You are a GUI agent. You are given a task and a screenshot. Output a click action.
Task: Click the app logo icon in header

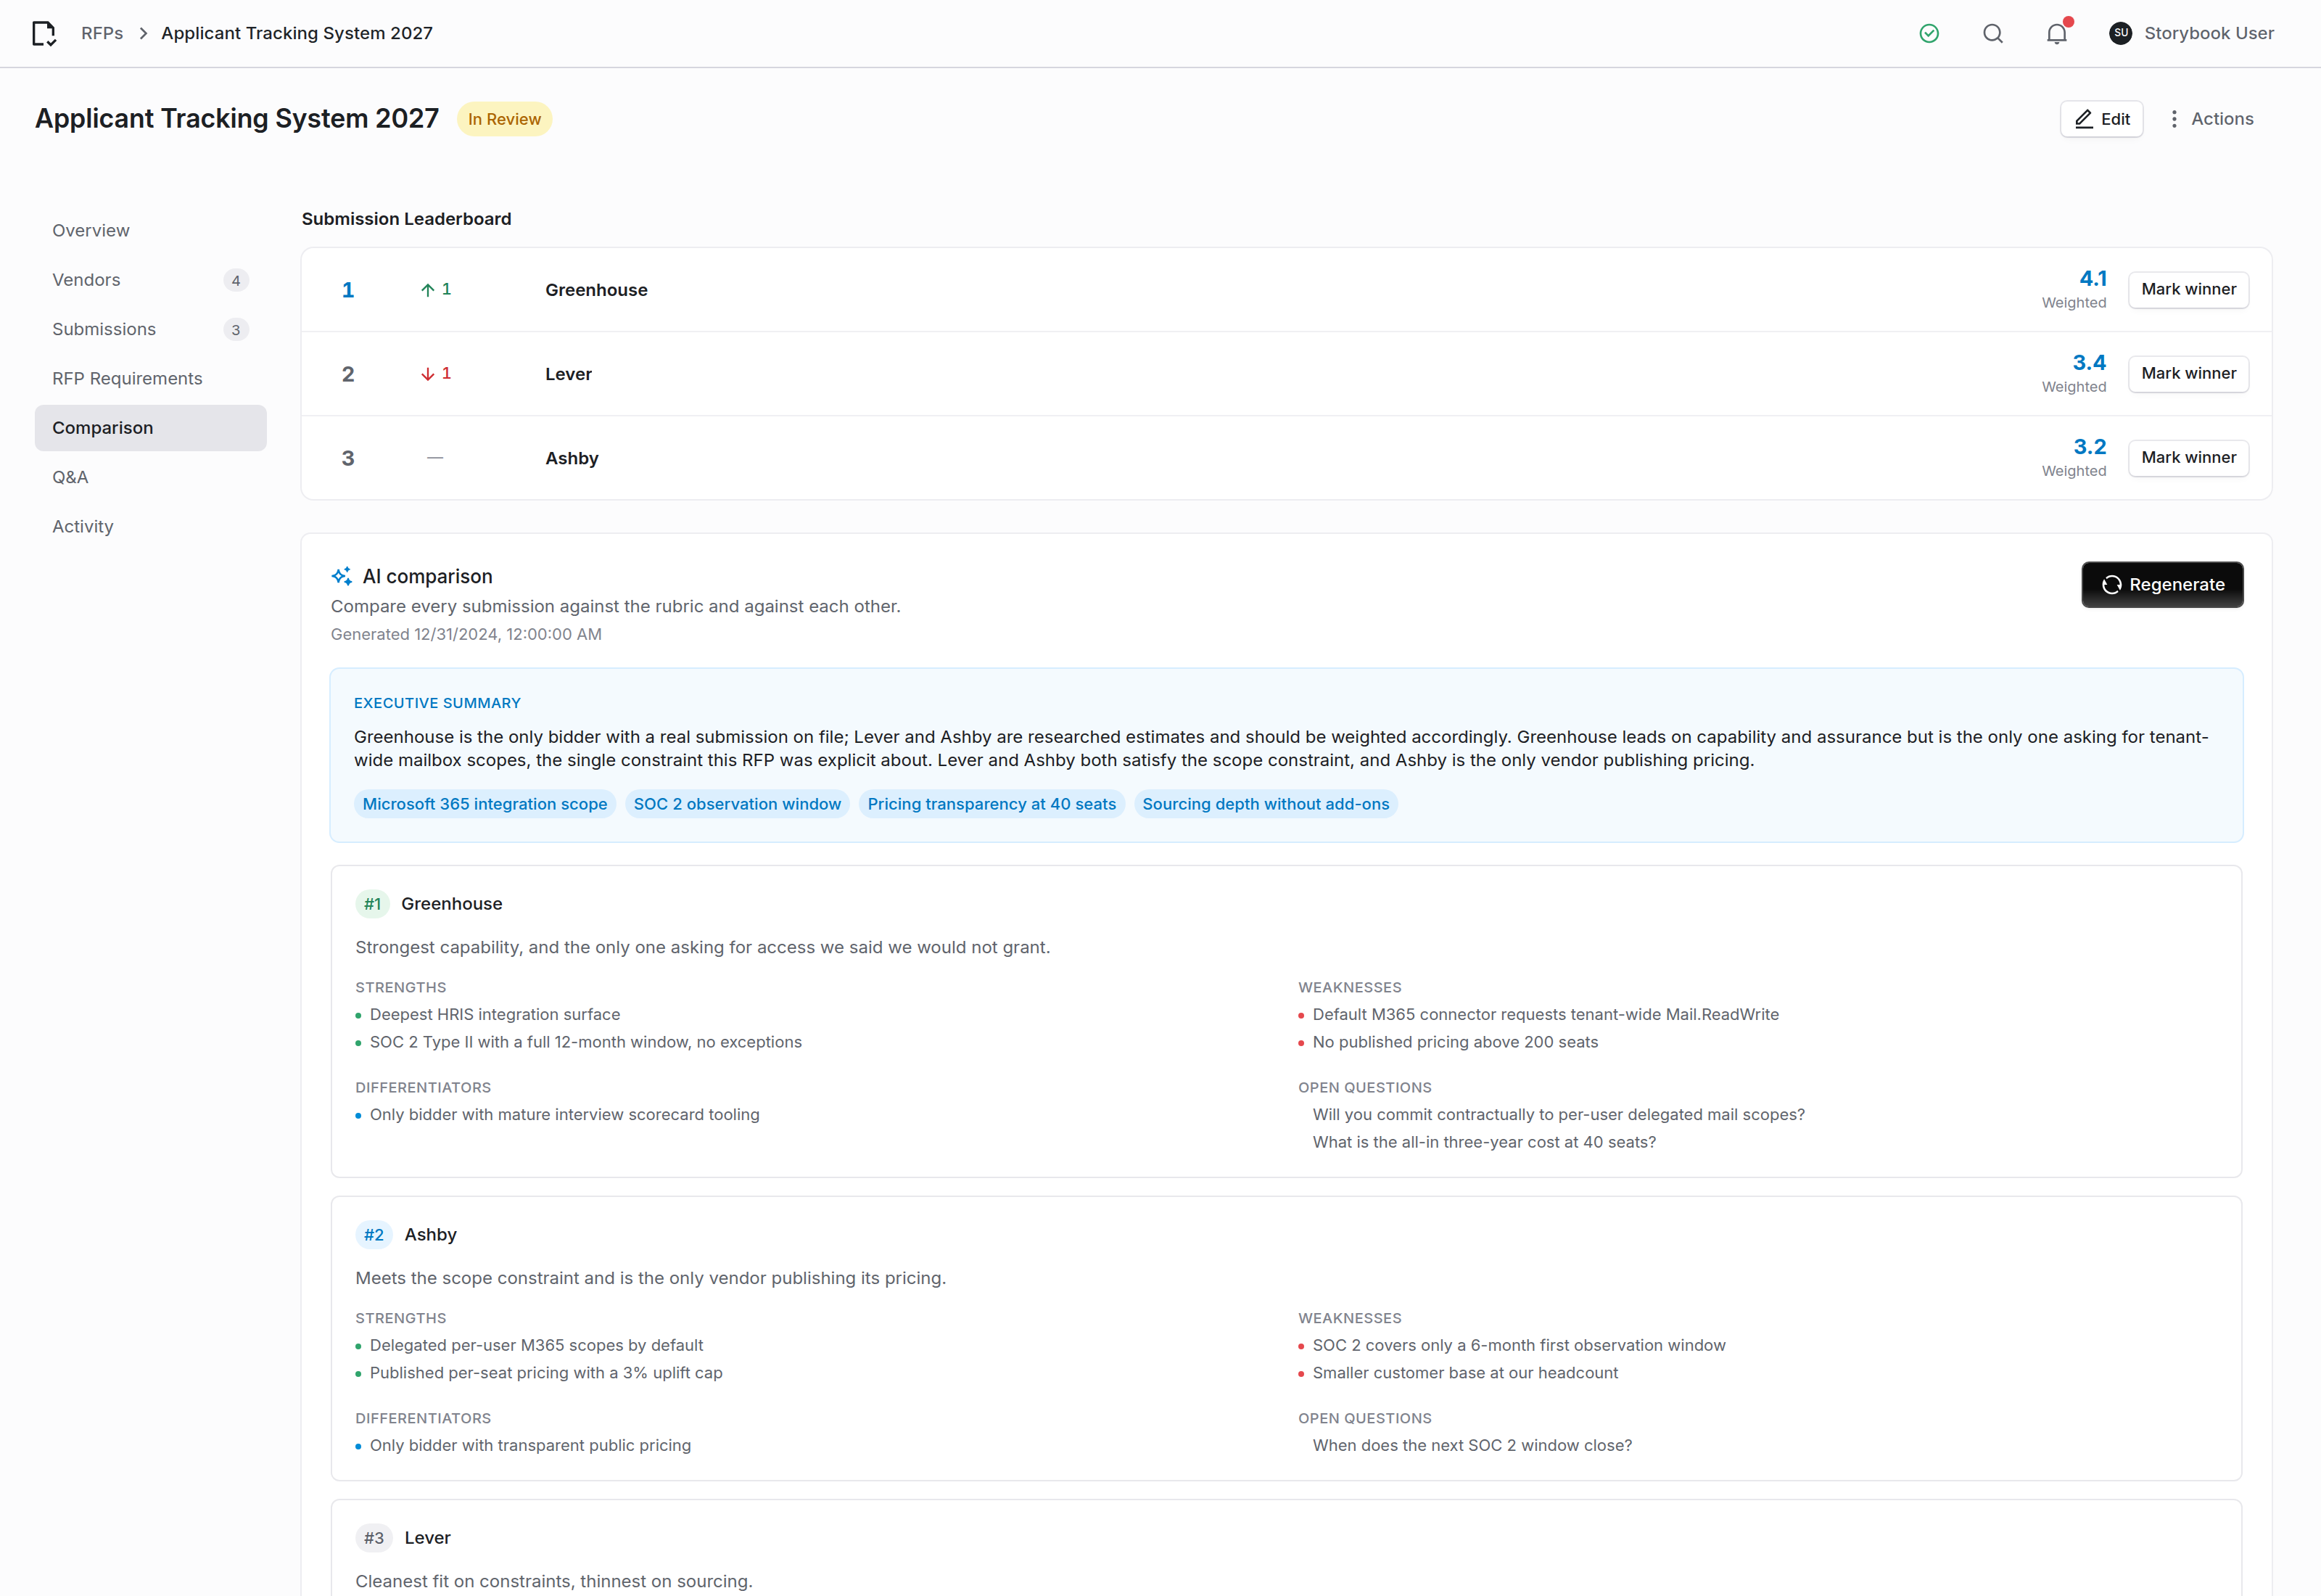point(44,34)
